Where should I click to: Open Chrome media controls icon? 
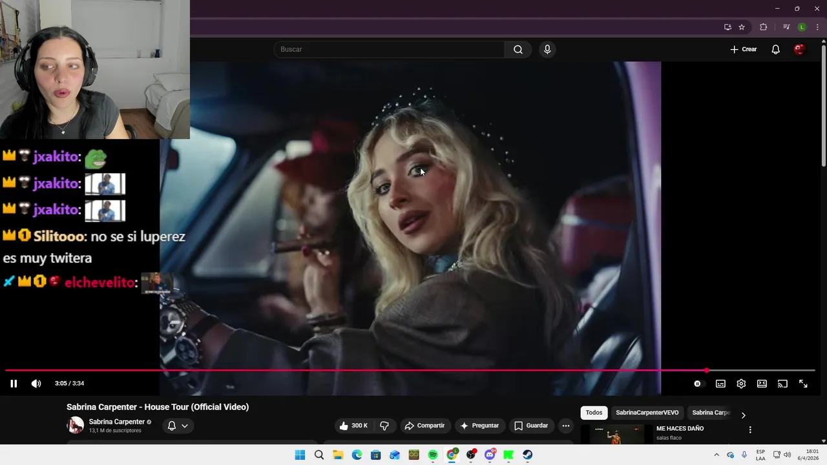pos(786,27)
